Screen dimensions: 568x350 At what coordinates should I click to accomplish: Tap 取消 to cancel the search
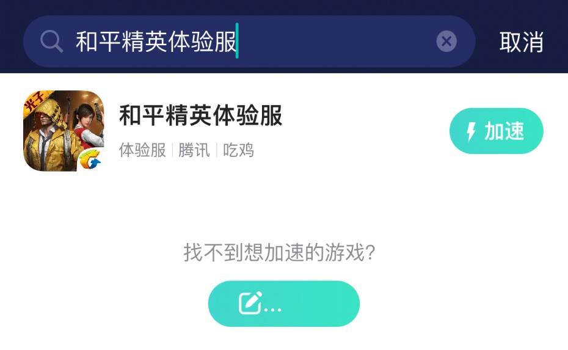click(521, 42)
